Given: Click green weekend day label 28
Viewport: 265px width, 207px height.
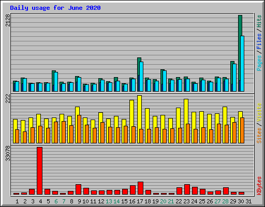Looking at the screenshot, I should point(225,201).
